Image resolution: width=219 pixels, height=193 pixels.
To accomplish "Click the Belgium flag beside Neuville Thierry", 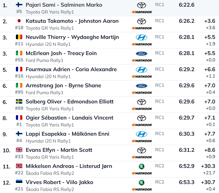I will 19,37.
